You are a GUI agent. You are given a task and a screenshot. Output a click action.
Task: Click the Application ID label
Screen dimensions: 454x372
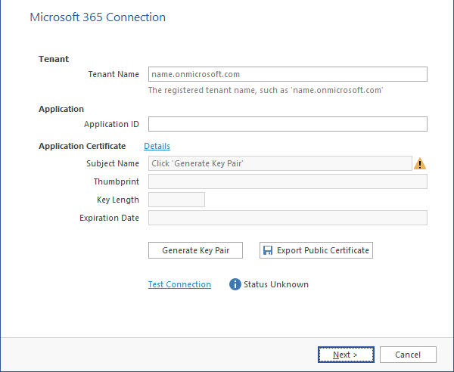click(x=111, y=124)
